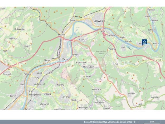Click the Tarforst district label

tap(66, 97)
